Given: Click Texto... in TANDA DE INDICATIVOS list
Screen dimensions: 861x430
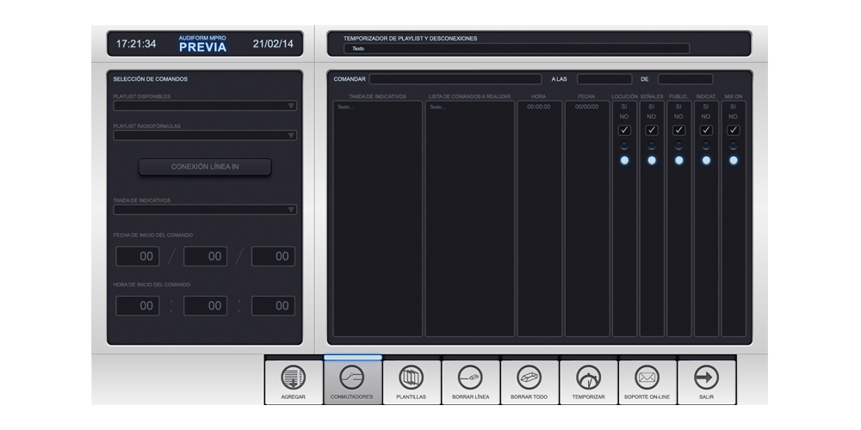Looking at the screenshot, I should (345, 107).
